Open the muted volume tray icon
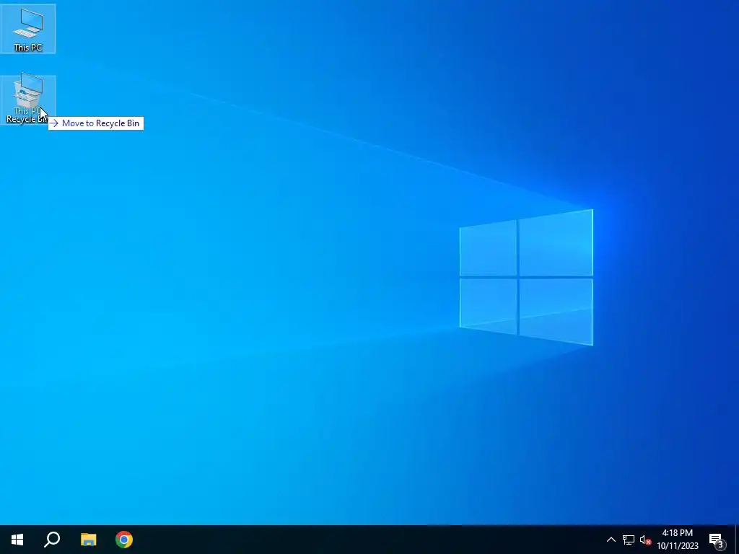This screenshot has width=739, height=554. [645, 540]
